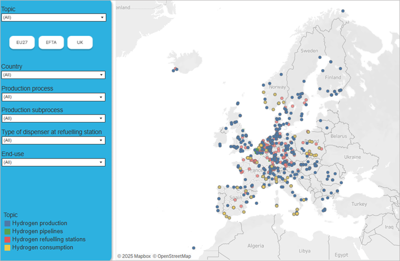Viewport: 400px width, 261px height.
Task: Highlight Hydrogen production legend label
Action: pyautogui.click(x=39, y=223)
